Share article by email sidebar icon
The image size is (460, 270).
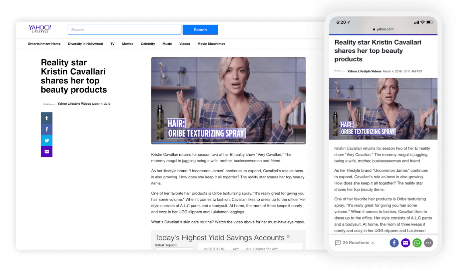(47, 152)
